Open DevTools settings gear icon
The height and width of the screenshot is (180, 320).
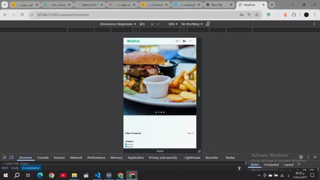(x=301, y=157)
